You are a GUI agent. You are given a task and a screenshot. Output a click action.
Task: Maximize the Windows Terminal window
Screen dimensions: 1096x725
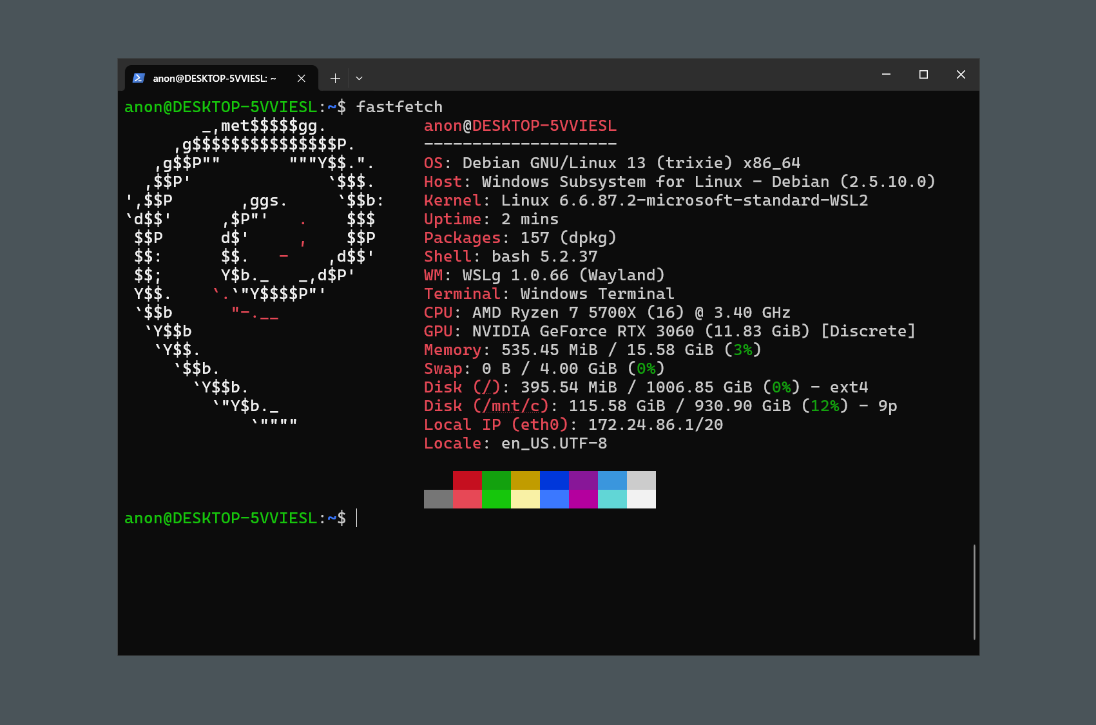(x=923, y=75)
